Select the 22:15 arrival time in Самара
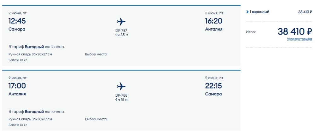 coord(214,86)
